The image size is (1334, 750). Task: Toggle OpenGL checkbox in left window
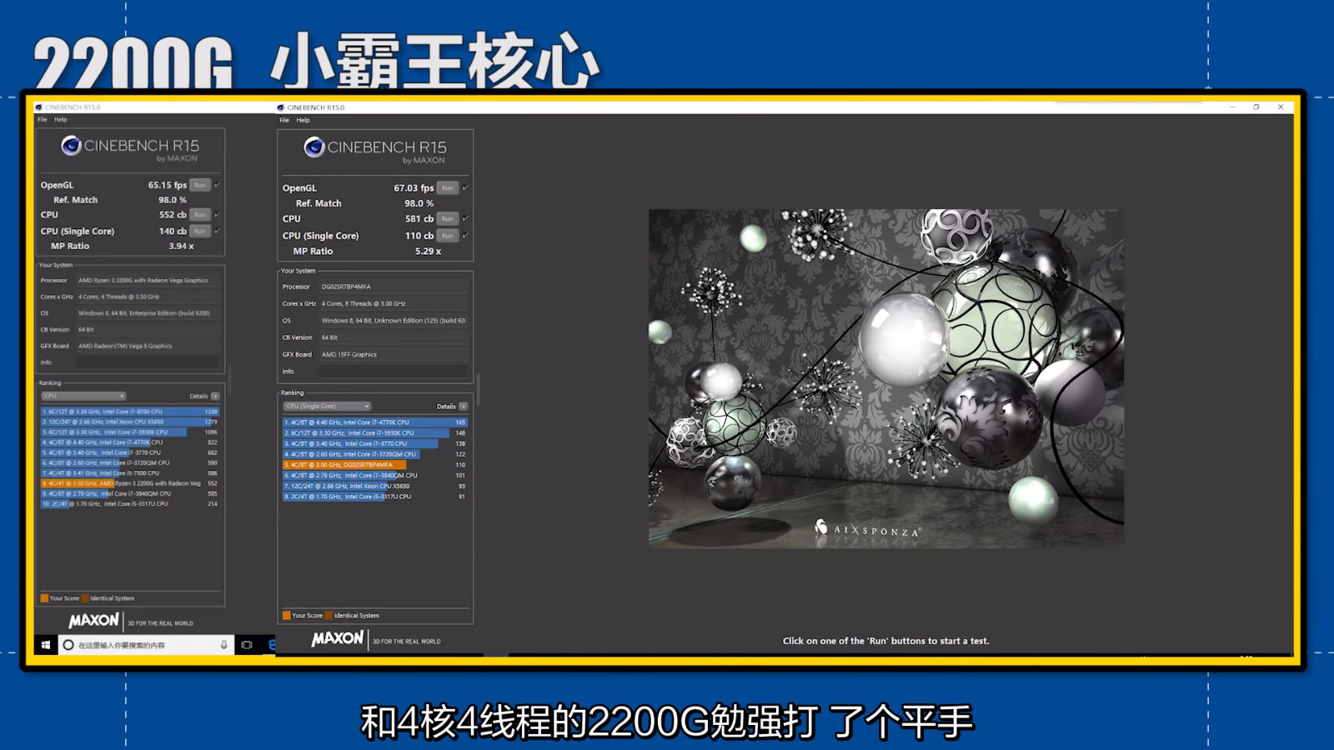[x=217, y=185]
